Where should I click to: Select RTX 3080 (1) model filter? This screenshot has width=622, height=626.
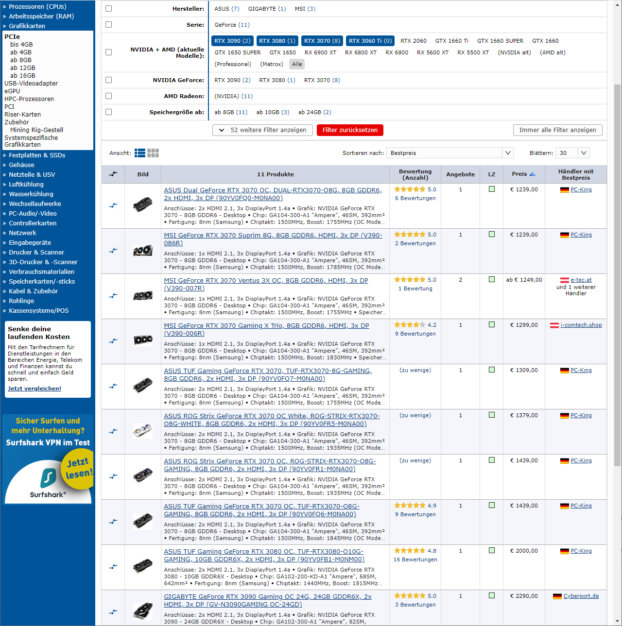[277, 41]
